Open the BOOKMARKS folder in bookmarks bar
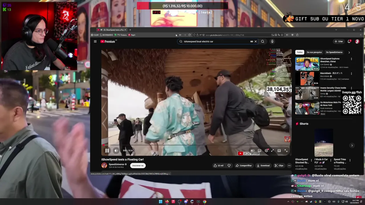Image resolution: width=365 pixels, height=205 pixels. 106,35
